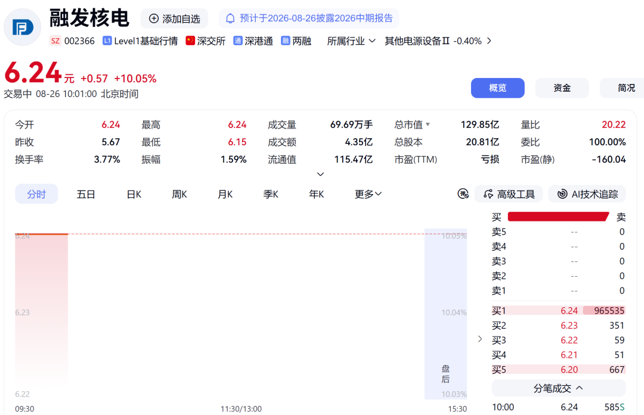Select the 月K chart tab

tap(225, 194)
